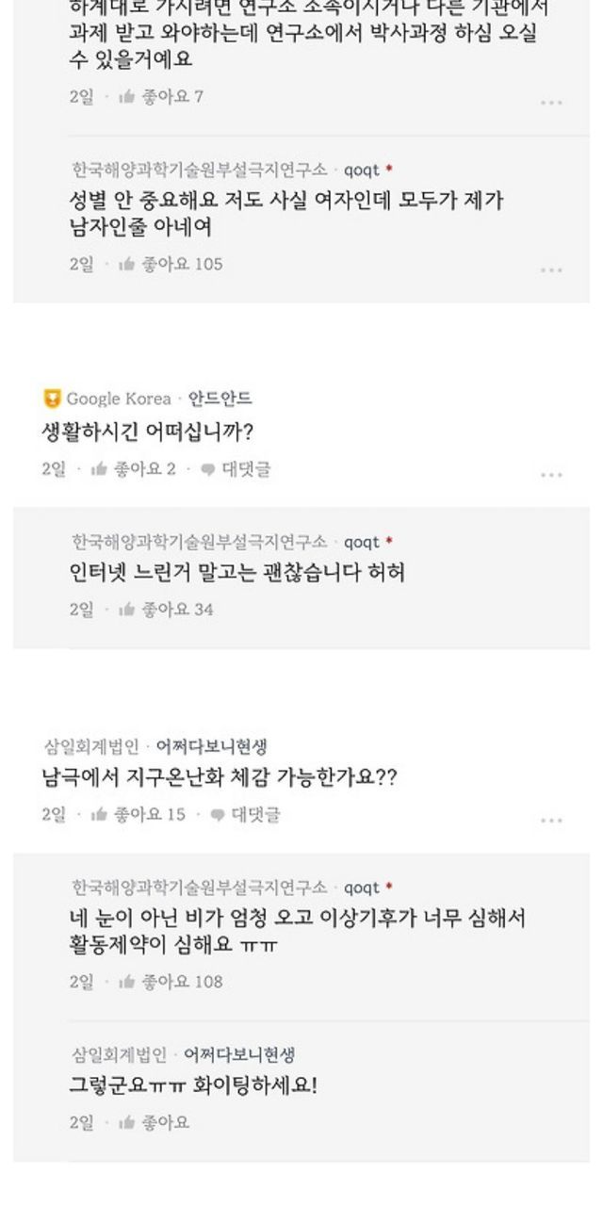
Task: Open more options for the 박사과정 comment at top
Action: tap(551, 103)
